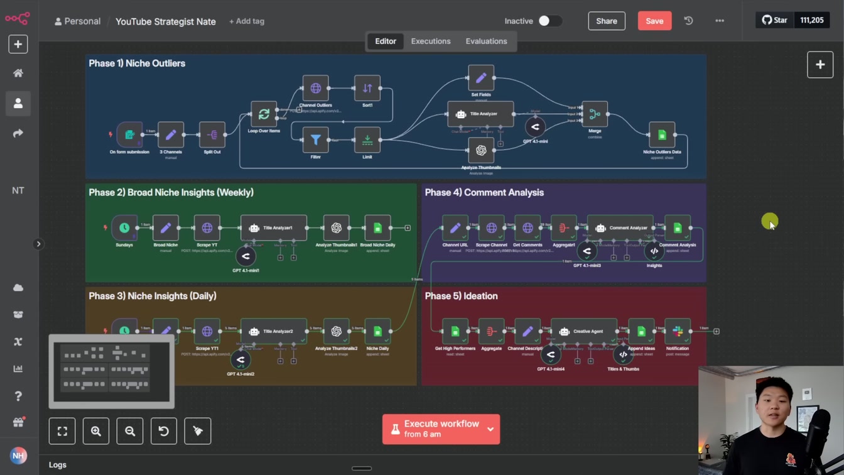
Task: Select the Insights code node
Action: 654,251
